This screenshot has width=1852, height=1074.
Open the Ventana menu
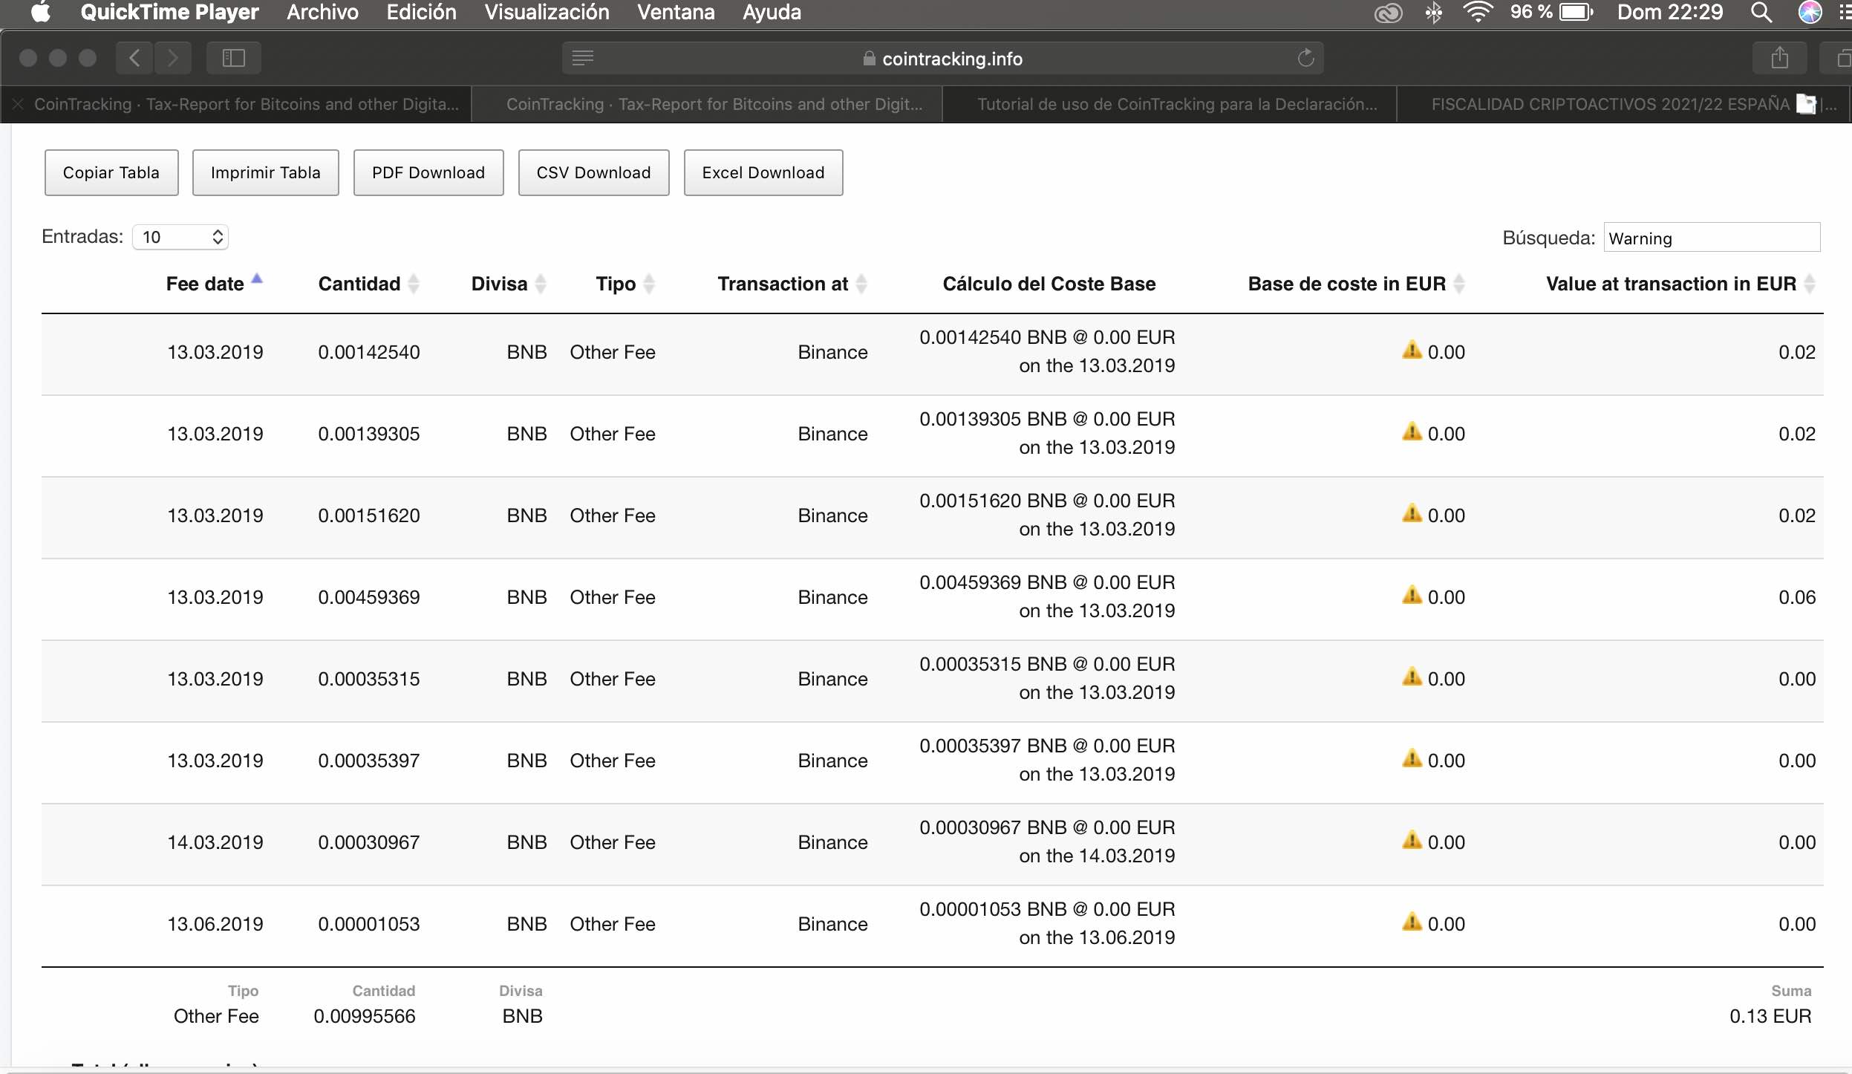tap(676, 13)
